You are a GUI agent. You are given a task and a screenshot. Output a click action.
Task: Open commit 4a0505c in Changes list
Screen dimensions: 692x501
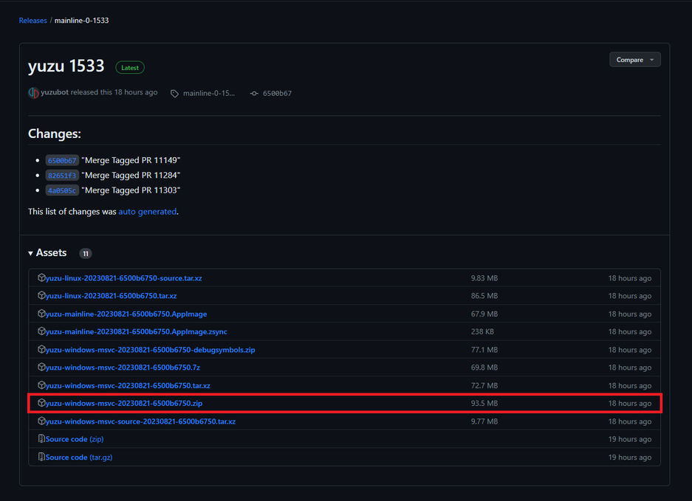[62, 190]
